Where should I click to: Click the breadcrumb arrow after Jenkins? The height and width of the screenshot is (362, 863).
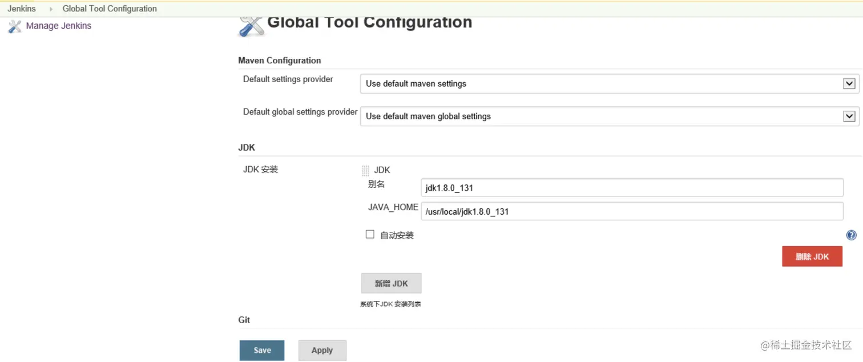click(x=51, y=9)
